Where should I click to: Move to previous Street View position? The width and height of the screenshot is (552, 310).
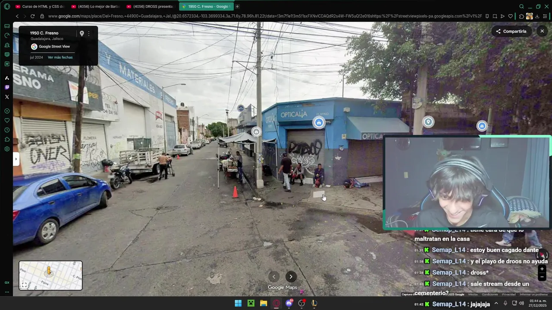pyautogui.click(x=273, y=277)
